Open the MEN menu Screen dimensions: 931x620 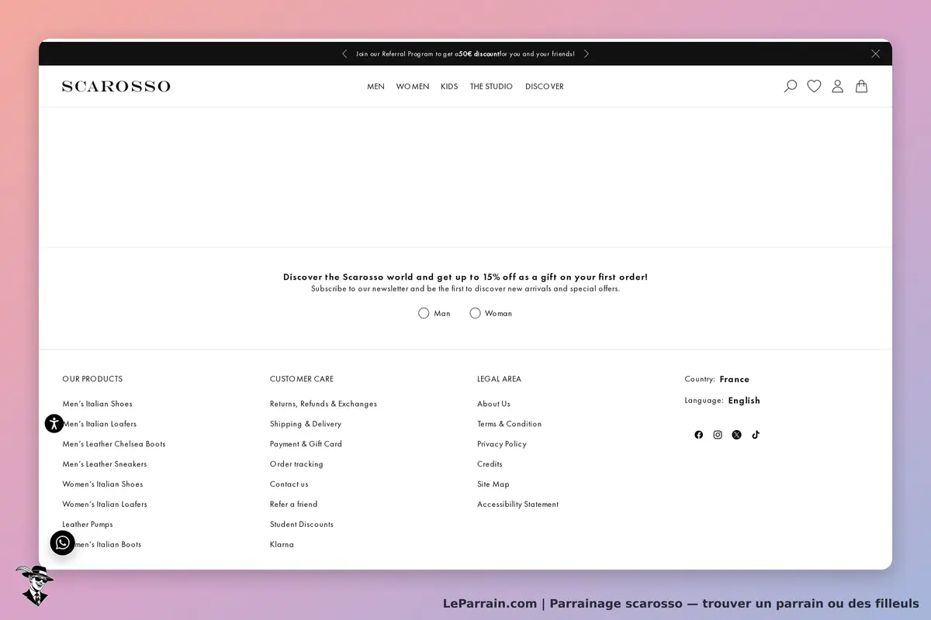coord(376,87)
